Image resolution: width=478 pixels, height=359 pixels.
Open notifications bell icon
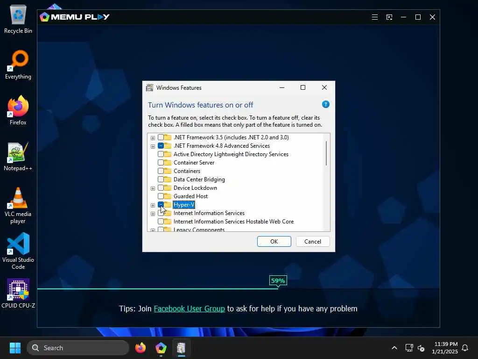(x=465, y=348)
